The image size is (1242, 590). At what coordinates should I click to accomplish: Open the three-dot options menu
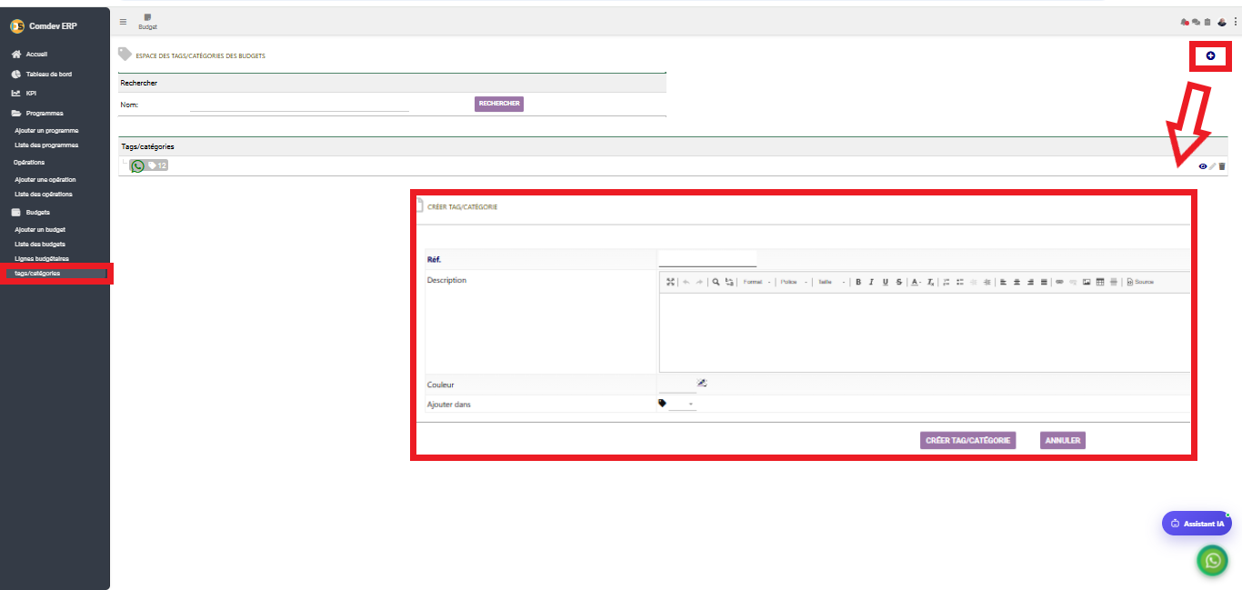coord(1235,22)
